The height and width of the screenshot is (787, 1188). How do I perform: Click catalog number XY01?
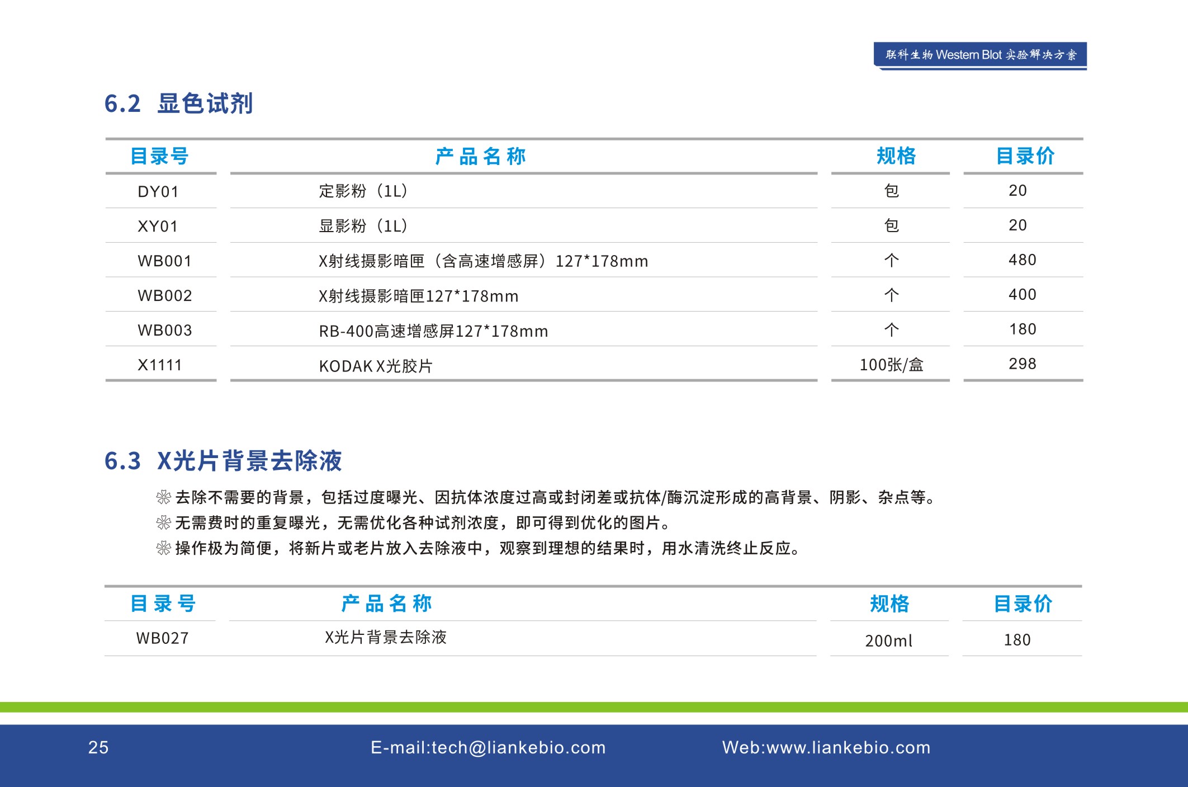tap(158, 227)
